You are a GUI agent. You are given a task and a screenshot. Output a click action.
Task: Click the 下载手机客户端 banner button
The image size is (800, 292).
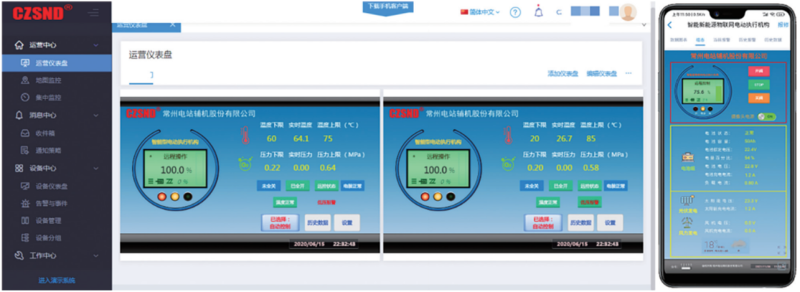pyautogui.click(x=388, y=7)
